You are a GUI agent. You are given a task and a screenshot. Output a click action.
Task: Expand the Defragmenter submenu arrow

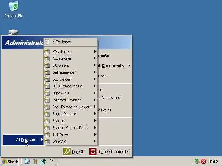[95, 72]
